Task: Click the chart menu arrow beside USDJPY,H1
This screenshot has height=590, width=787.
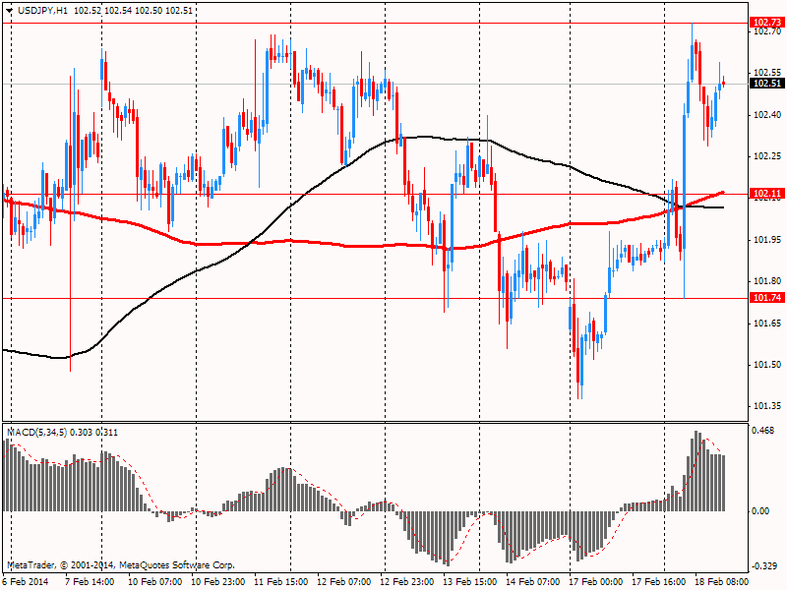Action: pos(9,11)
